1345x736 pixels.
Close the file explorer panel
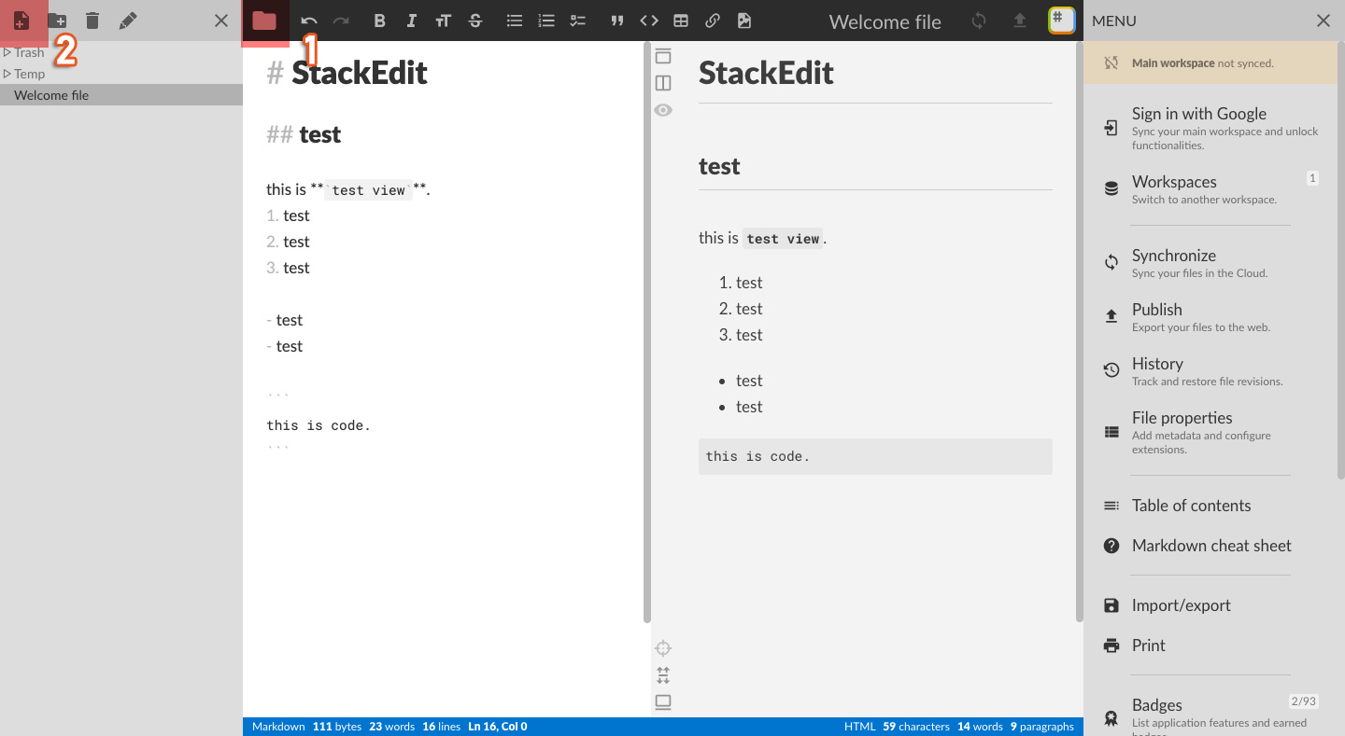point(221,21)
